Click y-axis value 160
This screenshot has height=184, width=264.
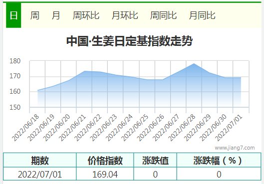15,92
